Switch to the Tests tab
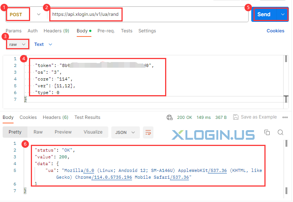Screen dimensions: 293x202 126,31
